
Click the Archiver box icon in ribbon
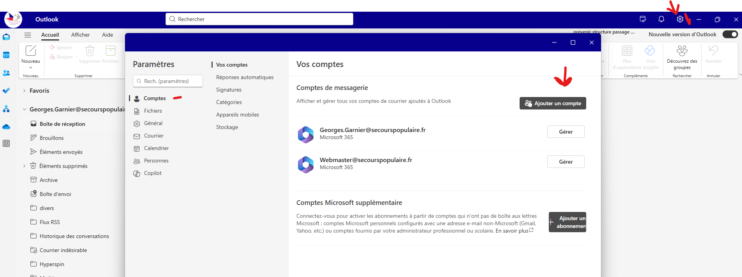tap(111, 51)
